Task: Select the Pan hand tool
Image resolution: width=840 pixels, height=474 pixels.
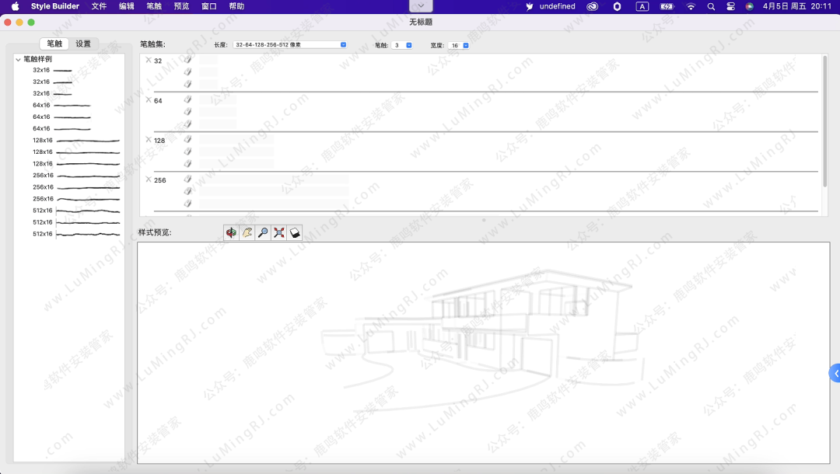Action: click(247, 232)
